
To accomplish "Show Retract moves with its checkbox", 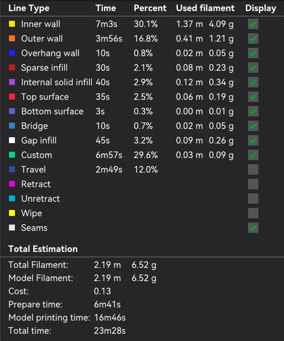I will click(253, 184).
